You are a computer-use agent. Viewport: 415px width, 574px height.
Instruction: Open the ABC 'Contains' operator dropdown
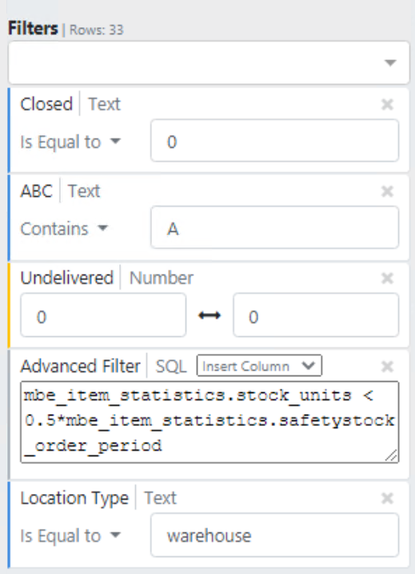point(64,229)
